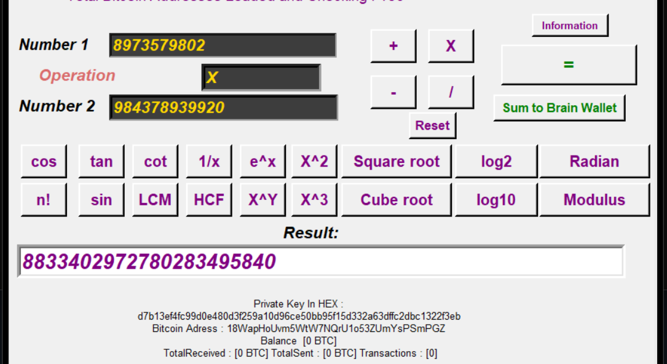Viewport: 667px width, 364px height.
Task: Select the division slash button
Action: click(451, 92)
